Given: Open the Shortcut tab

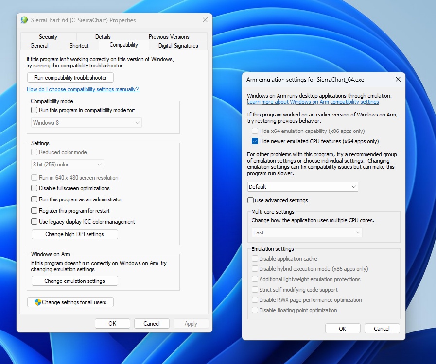Looking at the screenshot, I should [79, 46].
